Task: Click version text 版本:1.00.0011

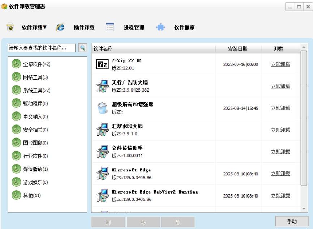Action: (x=127, y=156)
